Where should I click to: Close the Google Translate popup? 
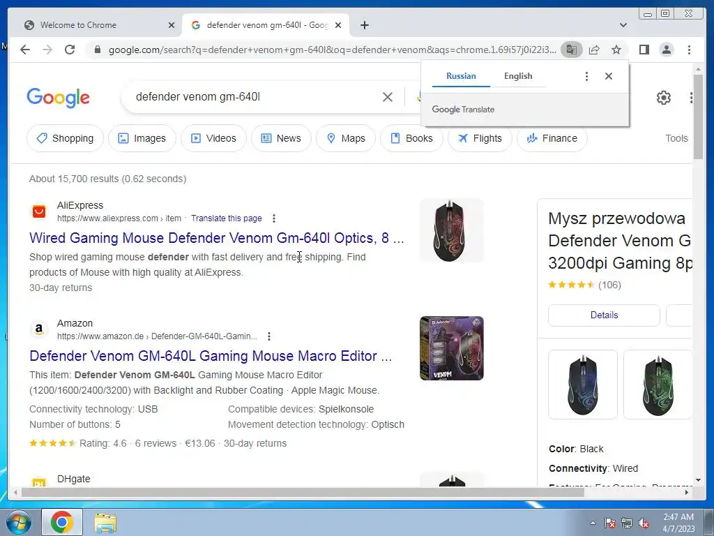[608, 76]
